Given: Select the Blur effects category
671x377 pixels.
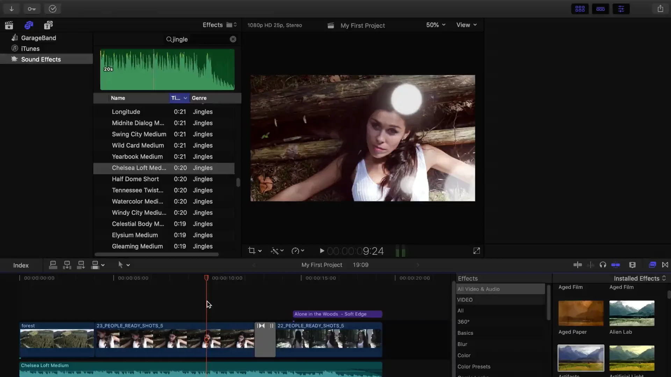Looking at the screenshot, I should pyautogui.click(x=462, y=344).
